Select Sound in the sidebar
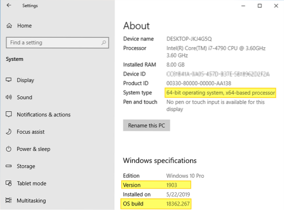This screenshot has height=210, width=284. click(x=24, y=97)
